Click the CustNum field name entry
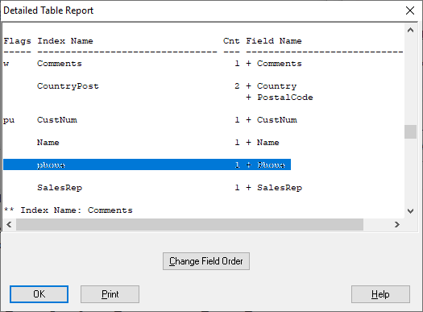The image size is (423, 312). (x=277, y=120)
